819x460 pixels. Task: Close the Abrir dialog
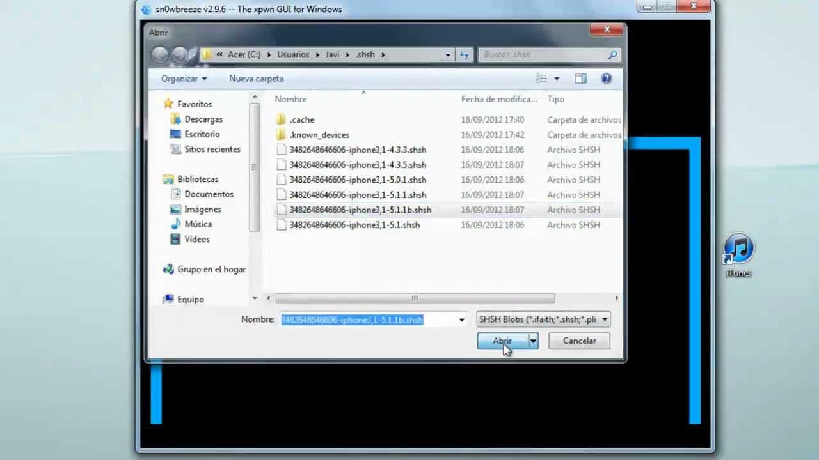coord(607,29)
